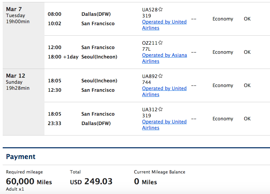Viewport: 270px width, 194px height.
Task: Click the Star Alliance icon beside OZ211
Action: coord(160,43)
